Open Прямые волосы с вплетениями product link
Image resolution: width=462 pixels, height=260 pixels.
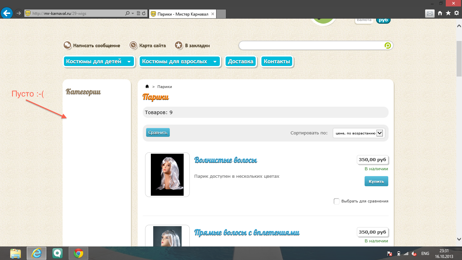coord(247,233)
